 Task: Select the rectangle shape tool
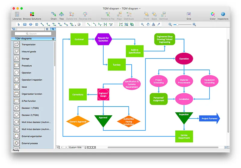tap(25, 24)
